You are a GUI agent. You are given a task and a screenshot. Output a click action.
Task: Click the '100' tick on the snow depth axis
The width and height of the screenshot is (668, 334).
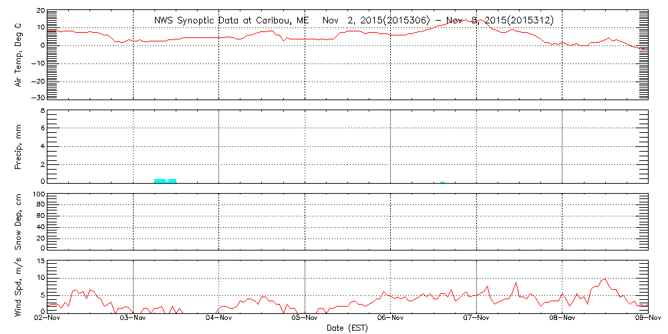pos(39,195)
